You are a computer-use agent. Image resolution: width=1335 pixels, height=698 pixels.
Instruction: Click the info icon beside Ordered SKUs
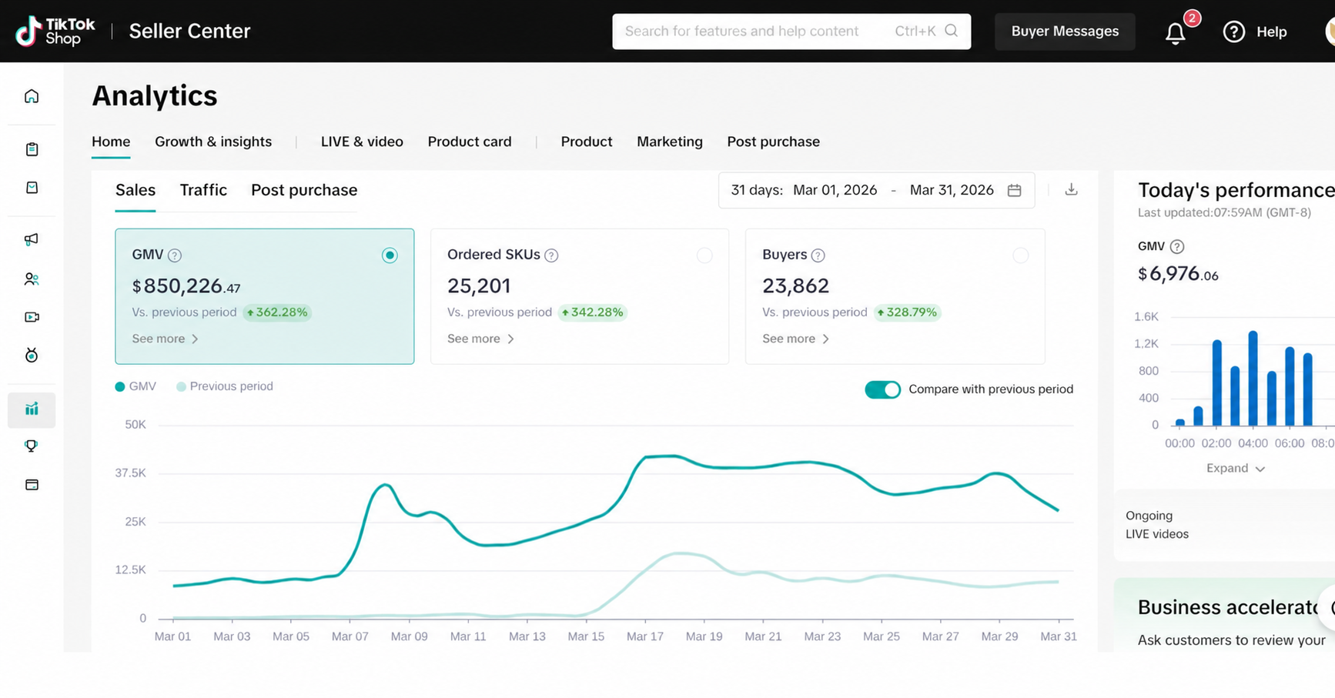coord(551,255)
